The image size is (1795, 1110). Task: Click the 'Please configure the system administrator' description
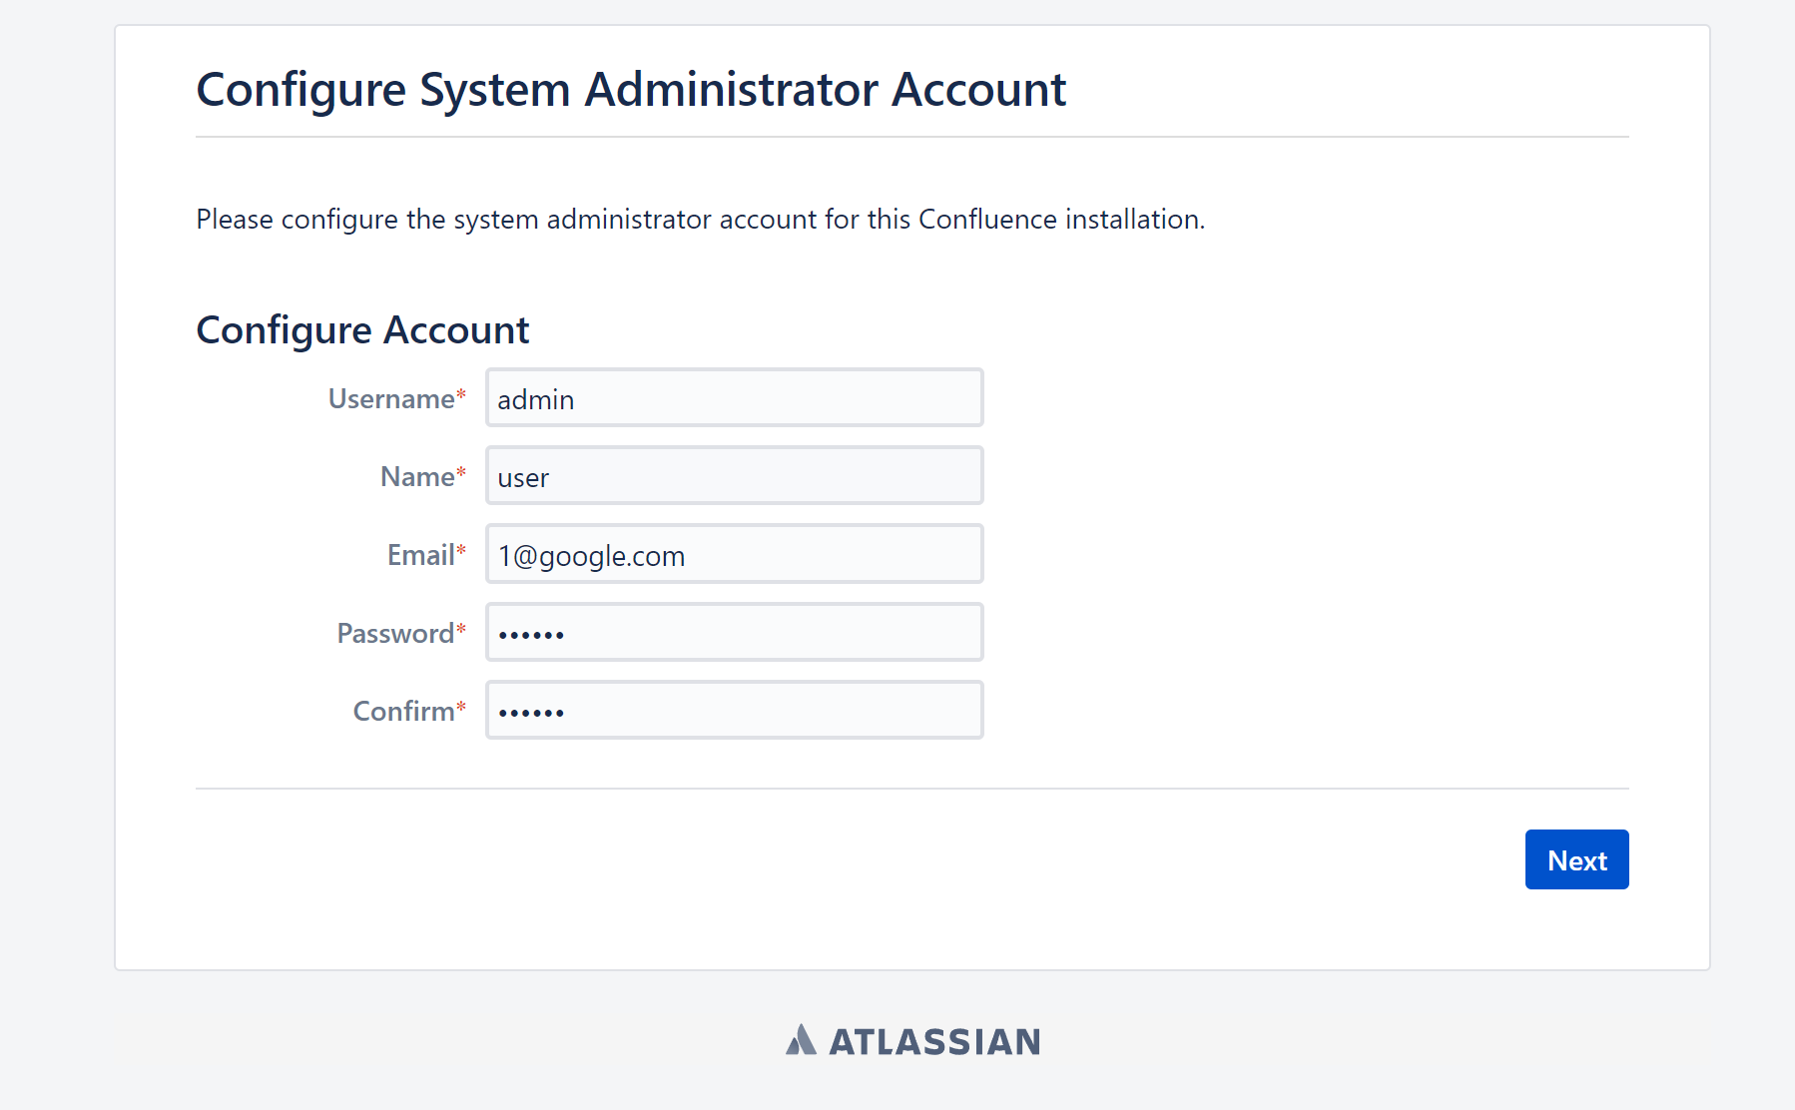701,219
